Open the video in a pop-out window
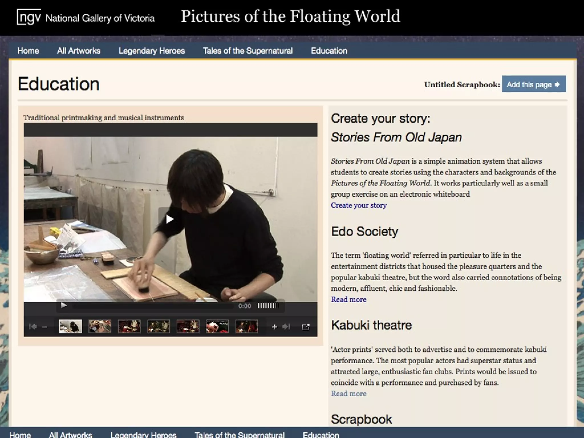584x438 pixels. point(305,327)
